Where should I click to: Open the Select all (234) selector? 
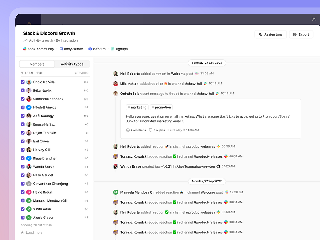tap(33, 72)
